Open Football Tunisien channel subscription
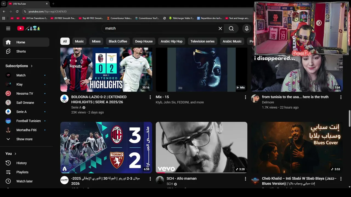 (x=26, y=121)
